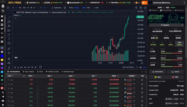The image size is (187, 107).
Task: Filter transactions by USD column
Action: pos(52,76)
